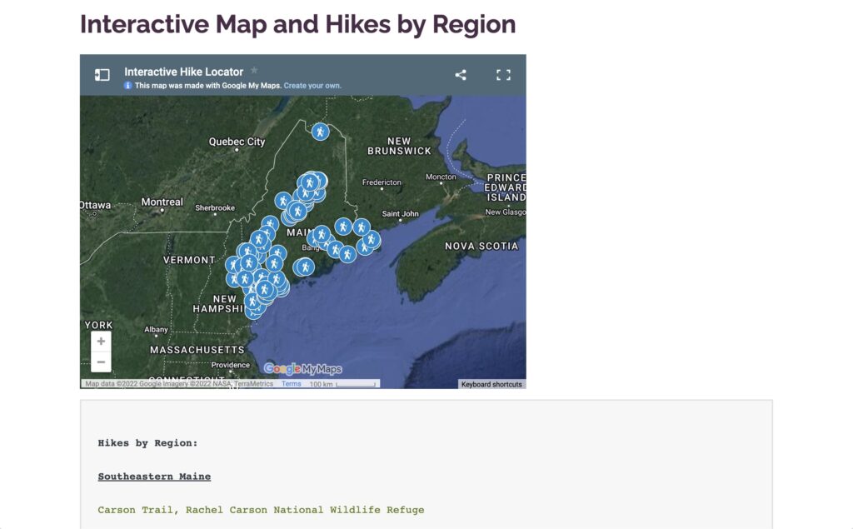Click the share map icon
This screenshot has width=853, height=529.
click(461, 75)
